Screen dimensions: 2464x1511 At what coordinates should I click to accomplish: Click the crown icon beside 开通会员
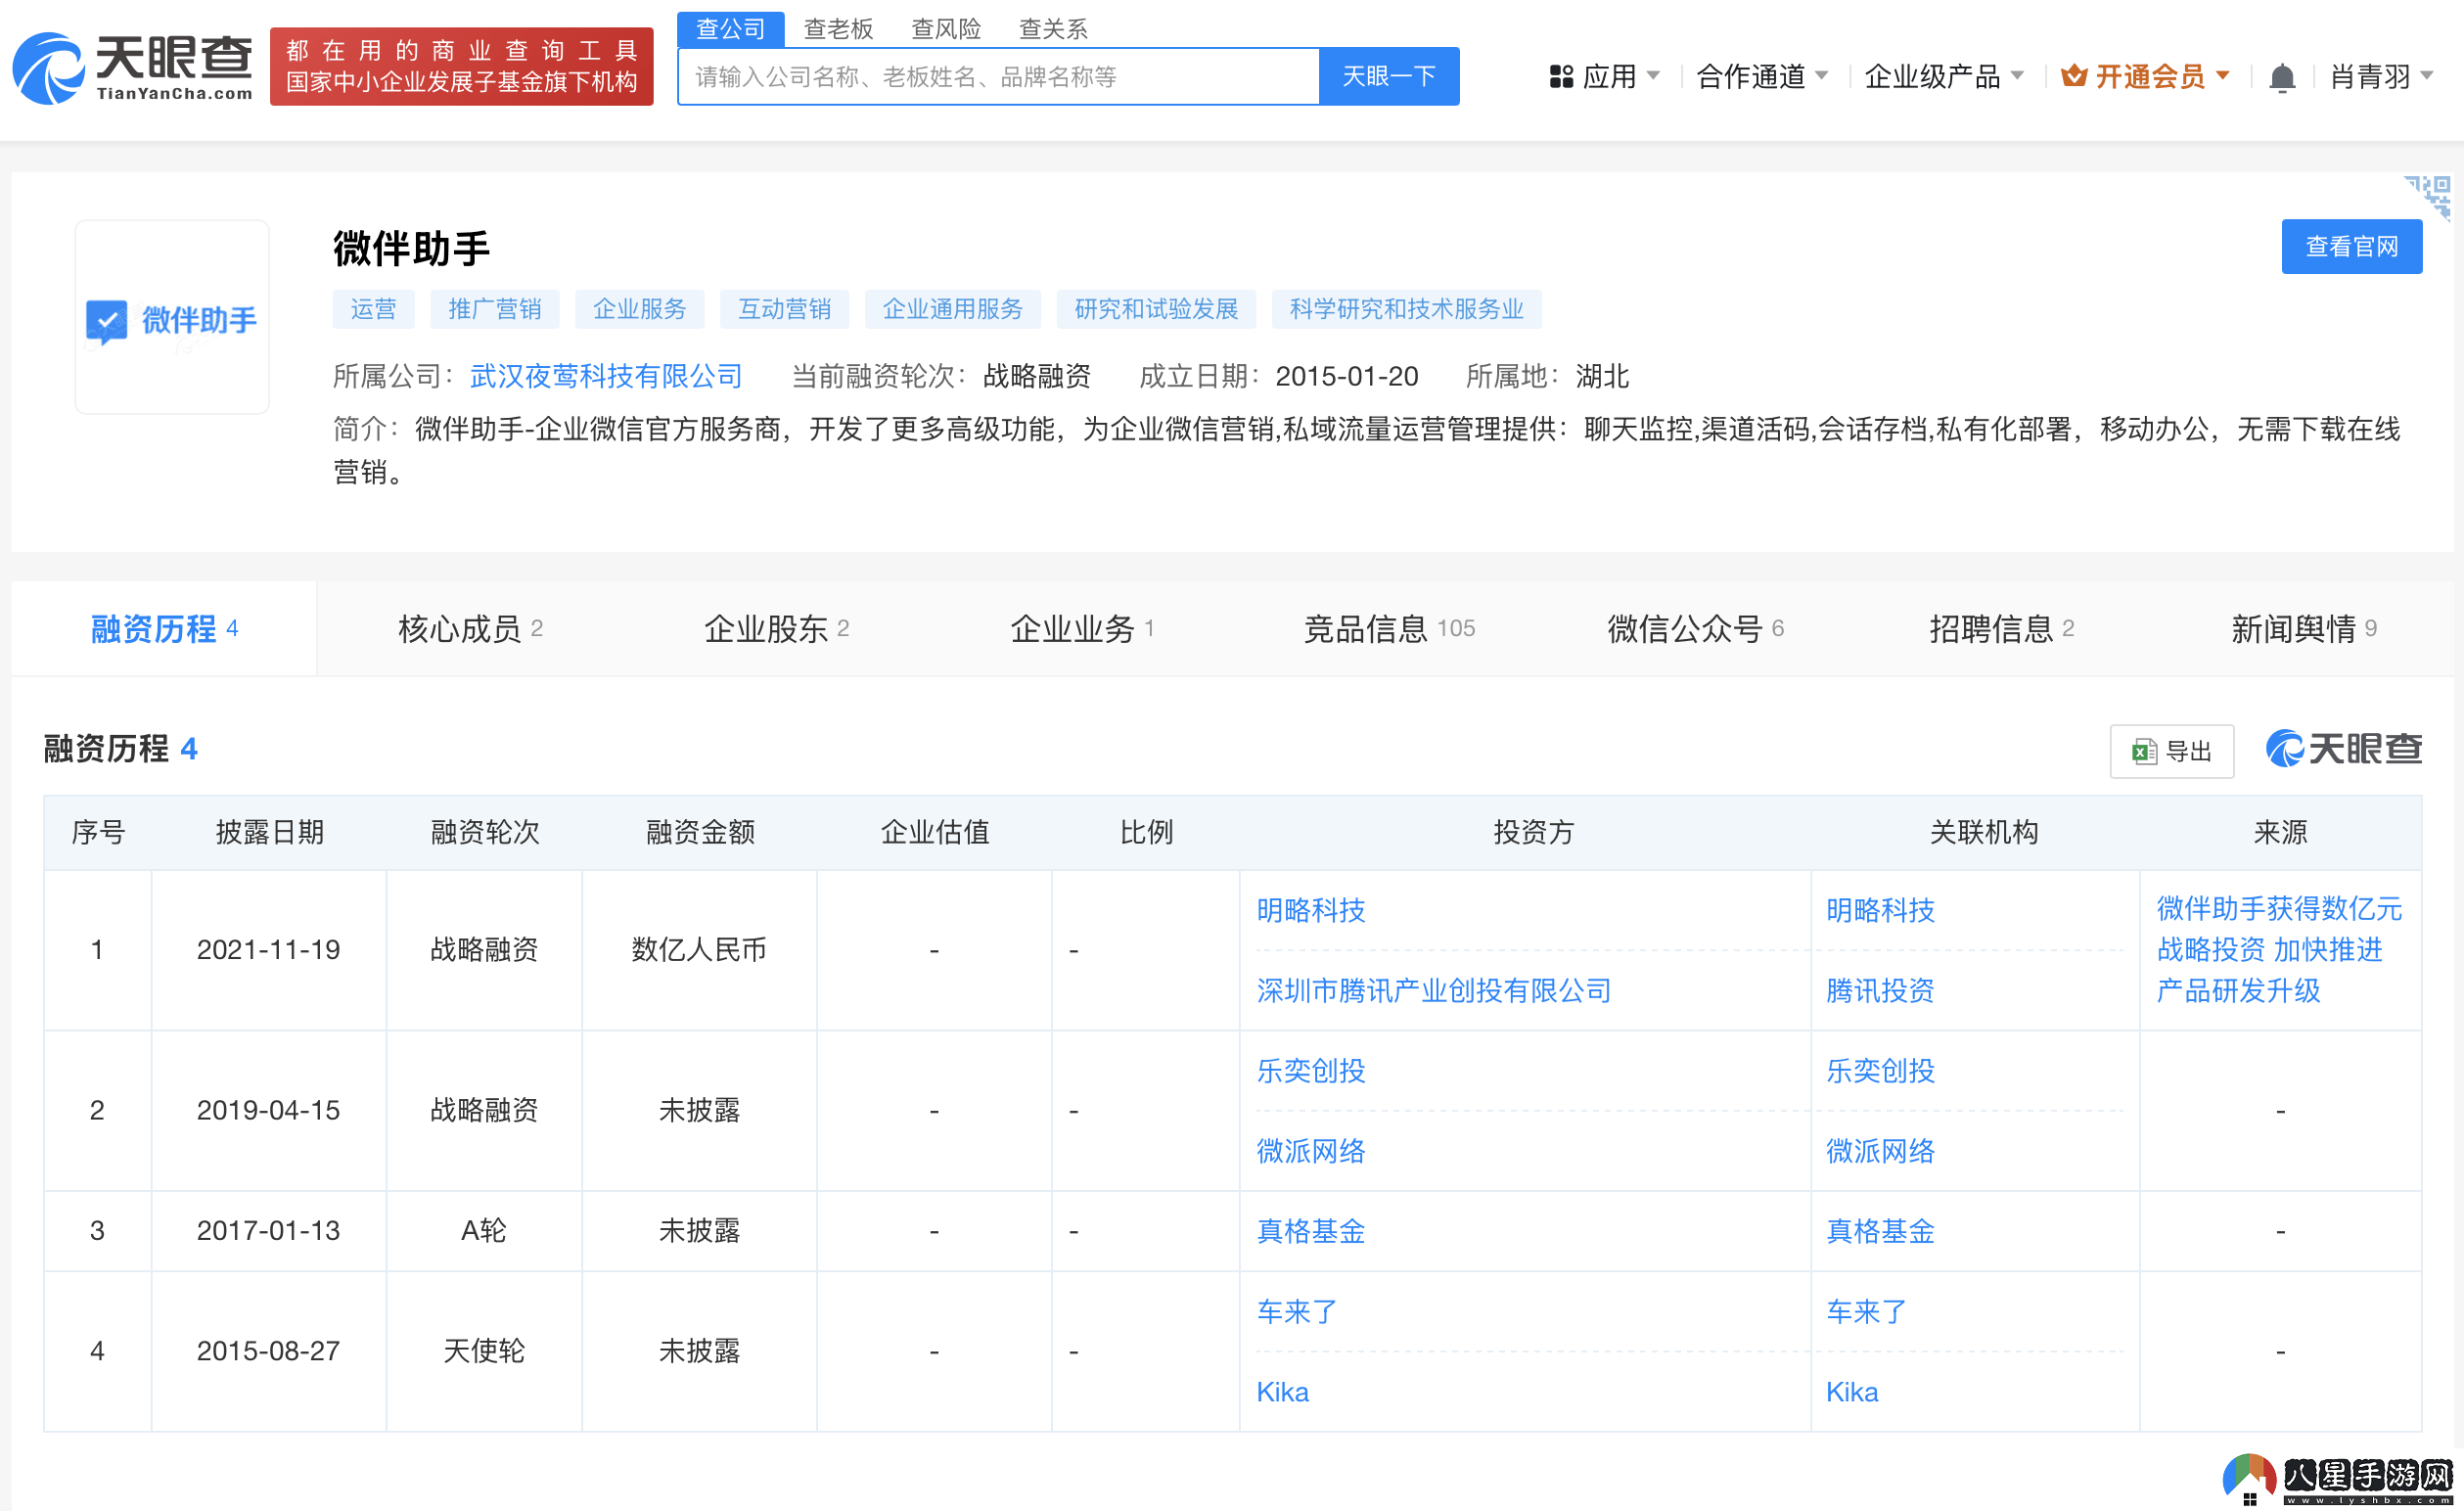(2073, 76)
